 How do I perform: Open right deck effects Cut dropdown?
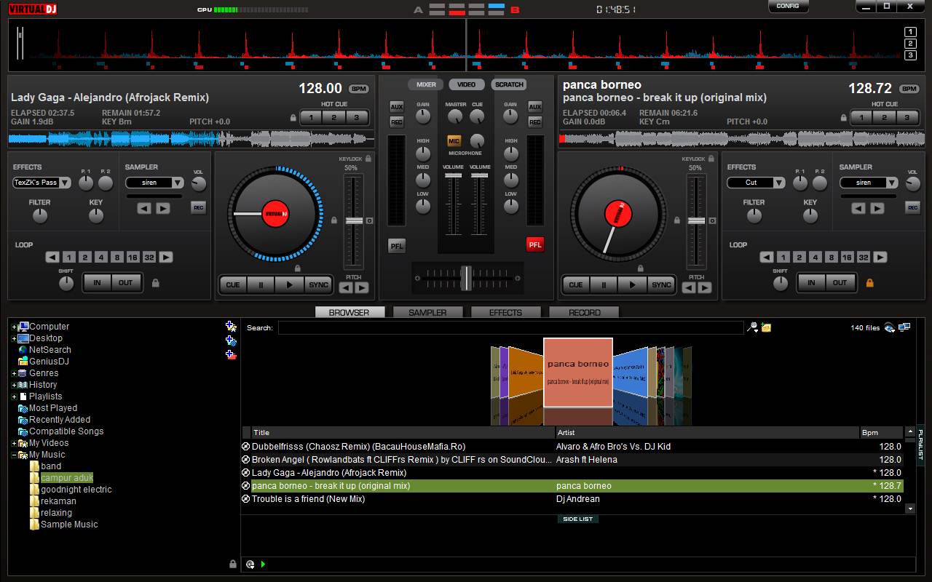pyautogui.click(x=757, y=183)
